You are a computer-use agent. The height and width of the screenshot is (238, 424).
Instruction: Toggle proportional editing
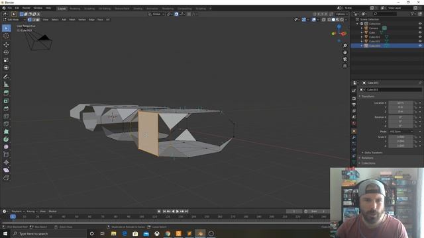coord(189,14)
